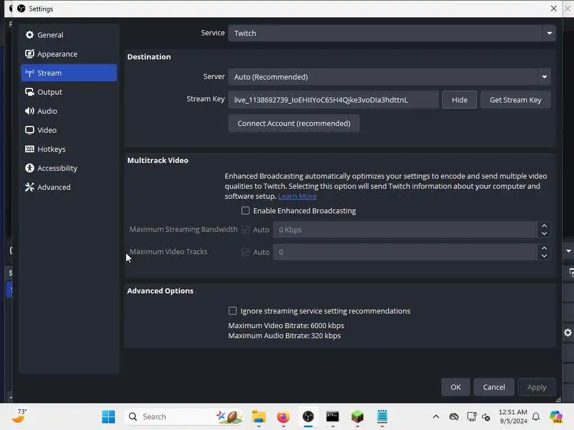The width and height of the screenshot is (574, 430).
Task: Click the Hide stream key button
Action: click(460, 100)
